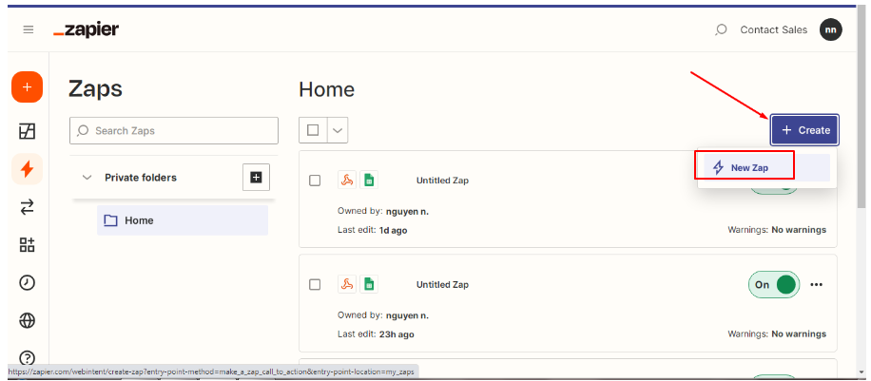Image resolution: width=871 pixels, height=381 pixels.
Task: Click the owner name on the second Zap
Action: 407,315
